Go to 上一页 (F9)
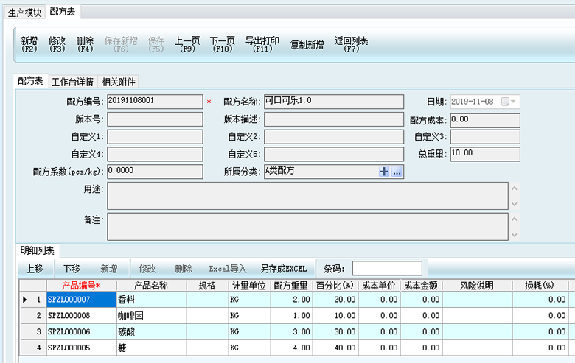The image size is (575, 363). coord(187,45)
